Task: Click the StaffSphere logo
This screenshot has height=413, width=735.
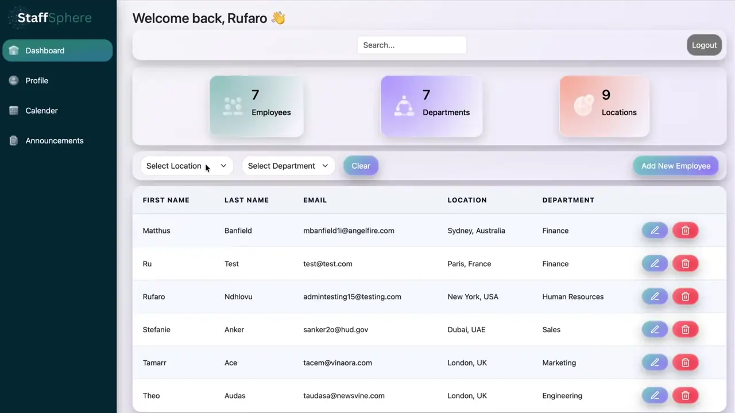Action: (51, 18)
